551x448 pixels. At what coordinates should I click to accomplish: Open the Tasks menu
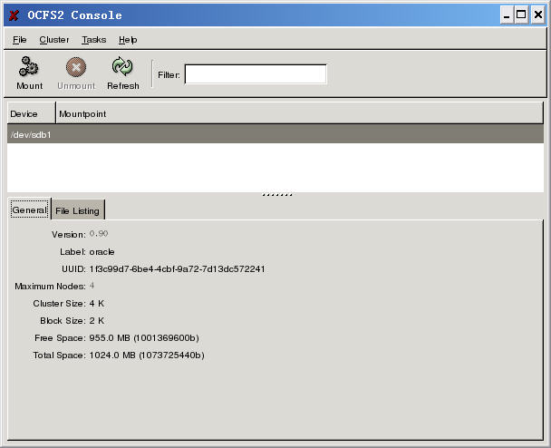click(x=94, y=40)
